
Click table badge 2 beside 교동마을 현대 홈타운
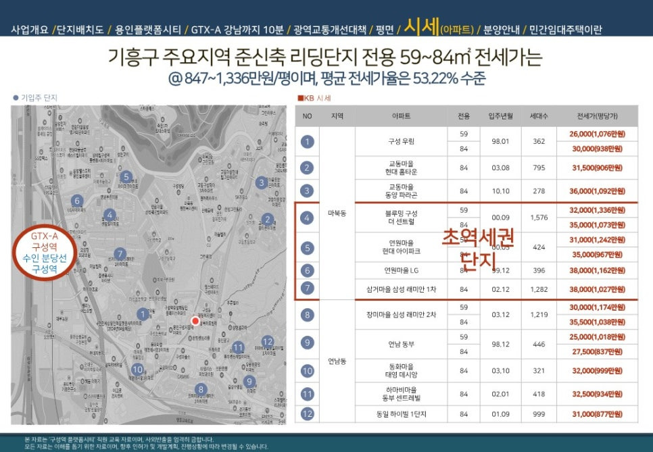[x=308, y=168]
